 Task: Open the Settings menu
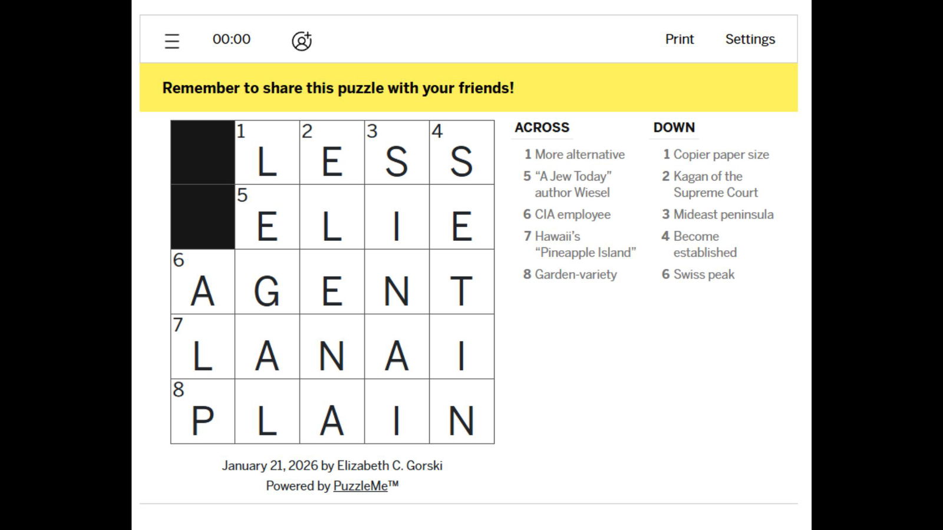(x=750, y=39)
